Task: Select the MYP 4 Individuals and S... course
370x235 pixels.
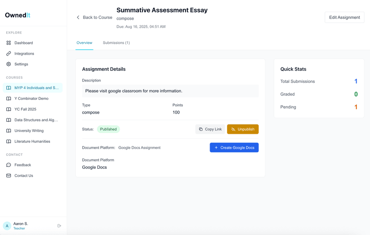Action: (33, 88)
